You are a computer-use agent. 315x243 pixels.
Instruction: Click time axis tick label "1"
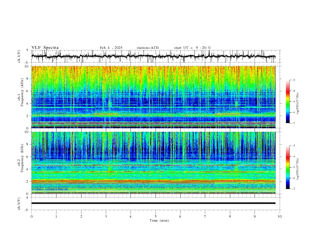pyautogui.click(x=56, y=216)
